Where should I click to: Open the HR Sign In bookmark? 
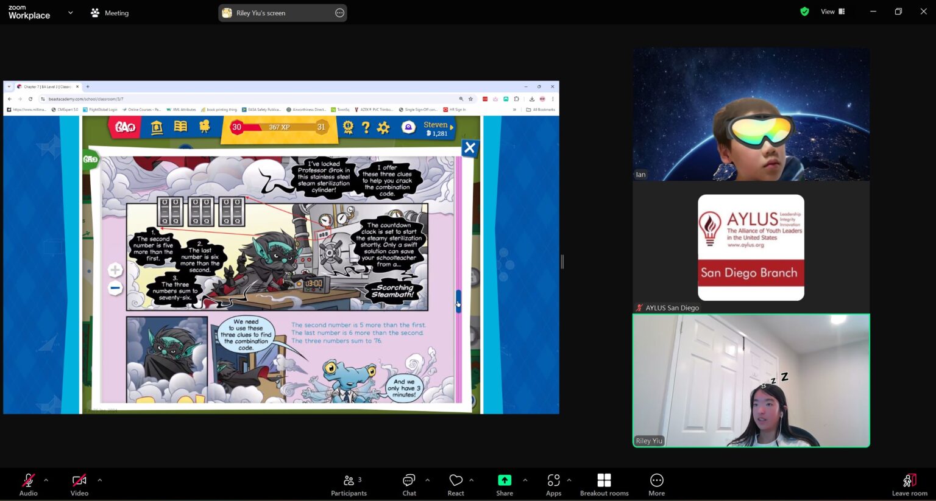coord(455,110)
